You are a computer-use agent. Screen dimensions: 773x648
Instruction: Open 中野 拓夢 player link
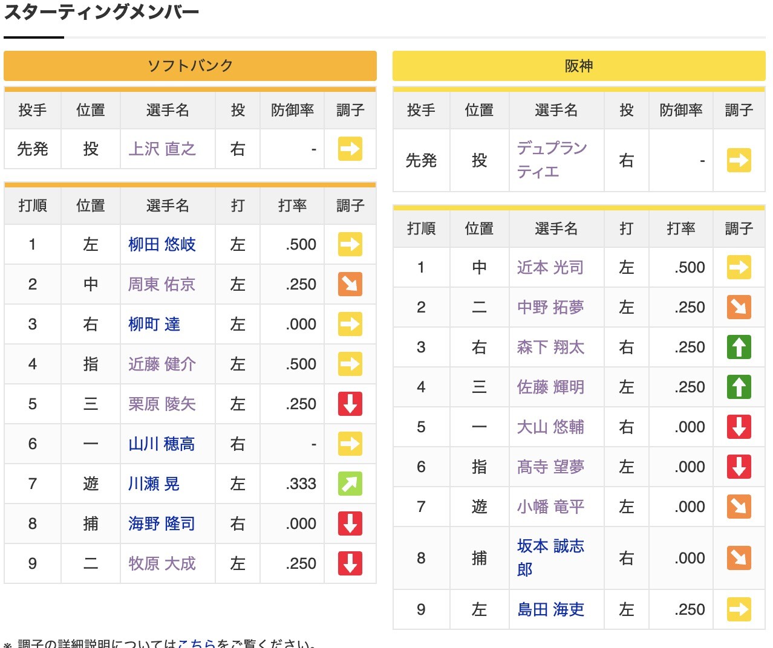click(550, 307)
